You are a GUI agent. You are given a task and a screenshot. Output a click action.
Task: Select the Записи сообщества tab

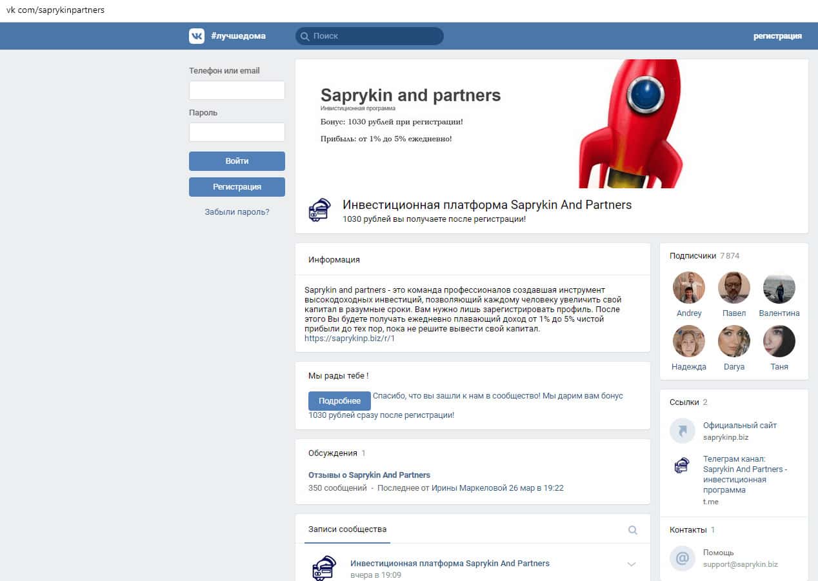coord(347,529)
